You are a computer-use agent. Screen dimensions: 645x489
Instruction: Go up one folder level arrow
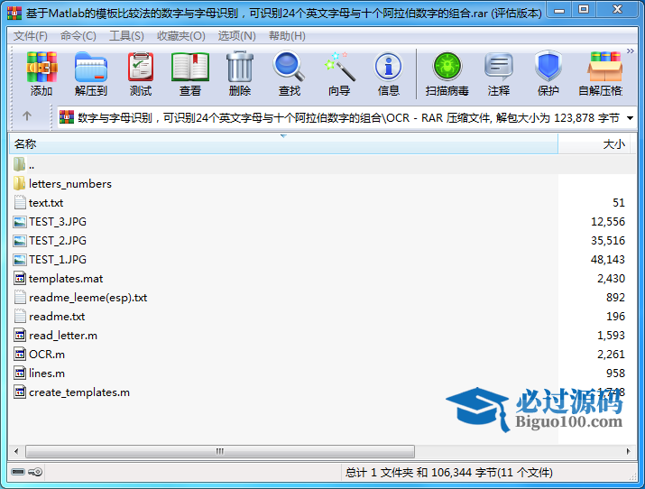point(27,116)
